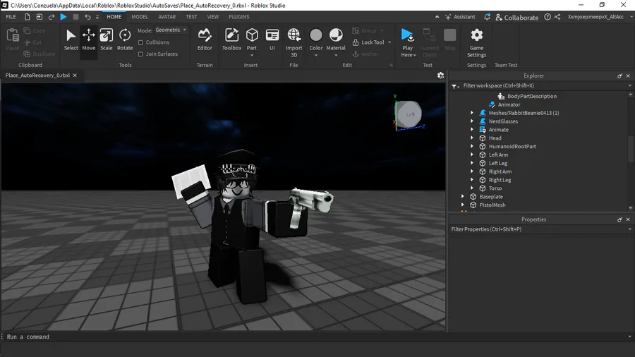Screen dimensions: 635x357
Task: Open notifications bell
Action: 487,17
